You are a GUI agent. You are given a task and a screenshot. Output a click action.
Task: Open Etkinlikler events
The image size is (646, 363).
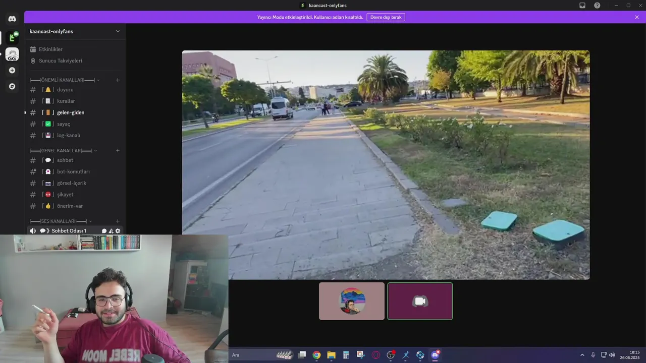(75, 49)
